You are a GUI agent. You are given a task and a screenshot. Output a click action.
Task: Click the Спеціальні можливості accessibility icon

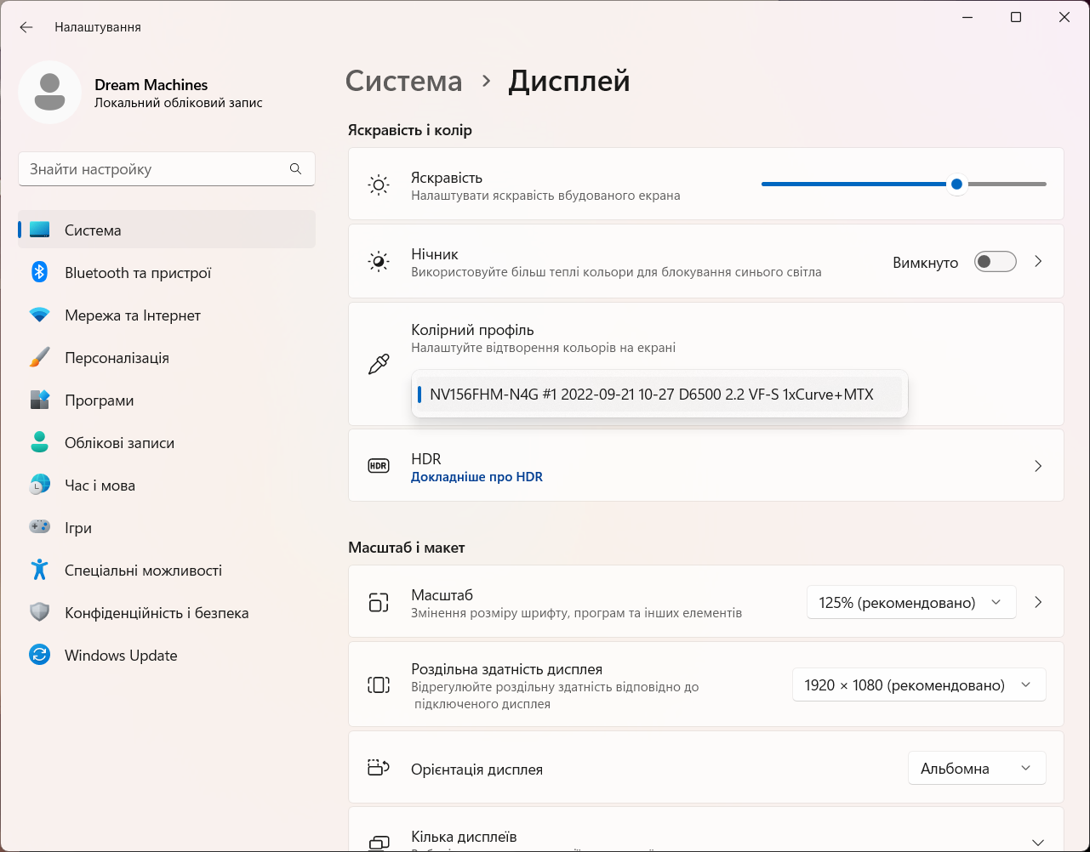[x=39, y=571]
